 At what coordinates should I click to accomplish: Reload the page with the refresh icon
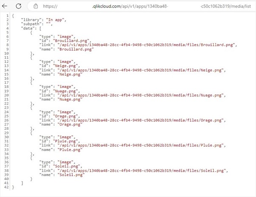[18, 6]
